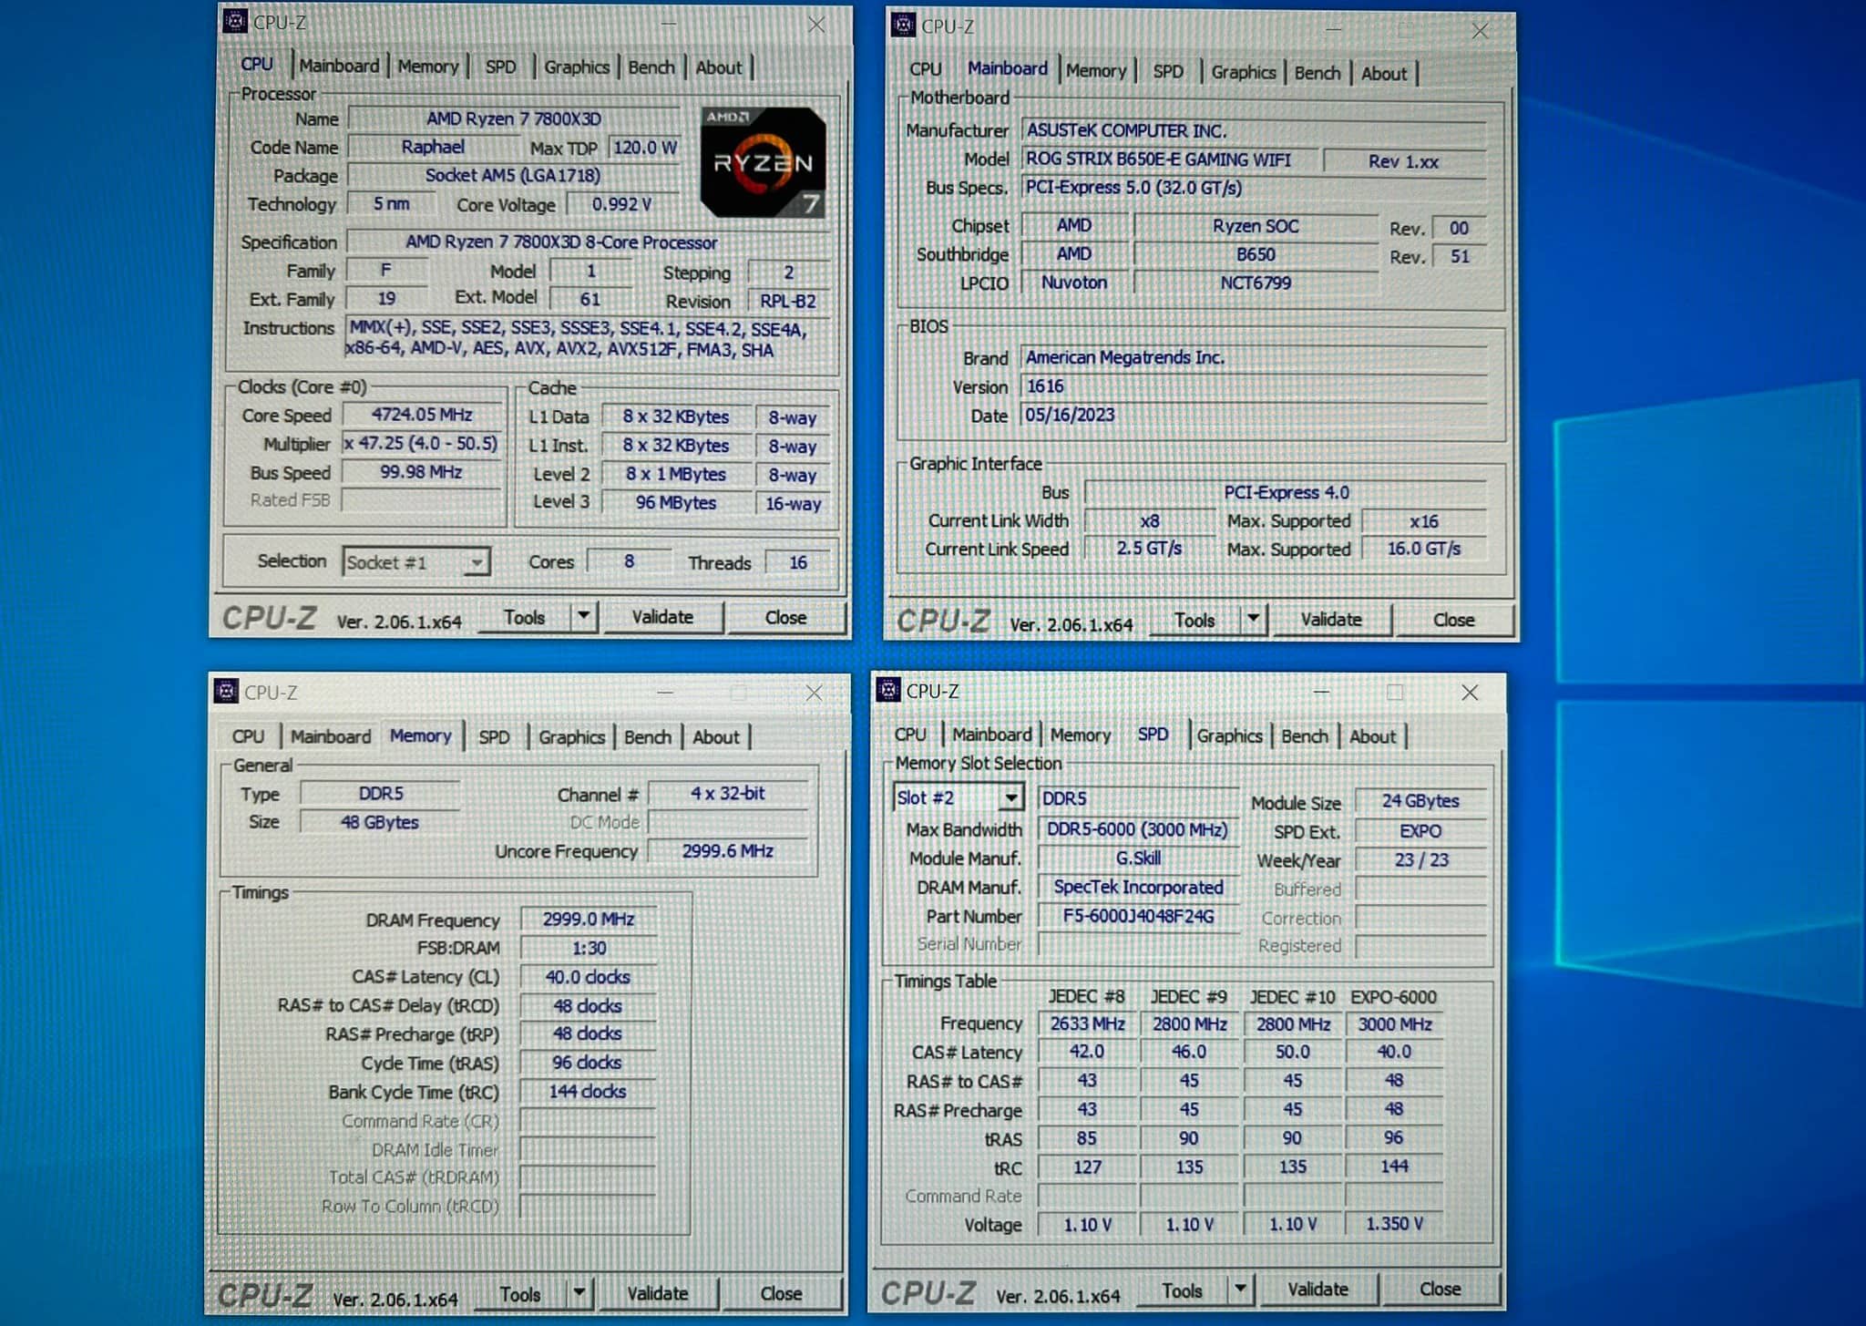Select Bench tab in the Mainboard window
This screenshot has height=1326, width=1866.
coord(1317,73)
